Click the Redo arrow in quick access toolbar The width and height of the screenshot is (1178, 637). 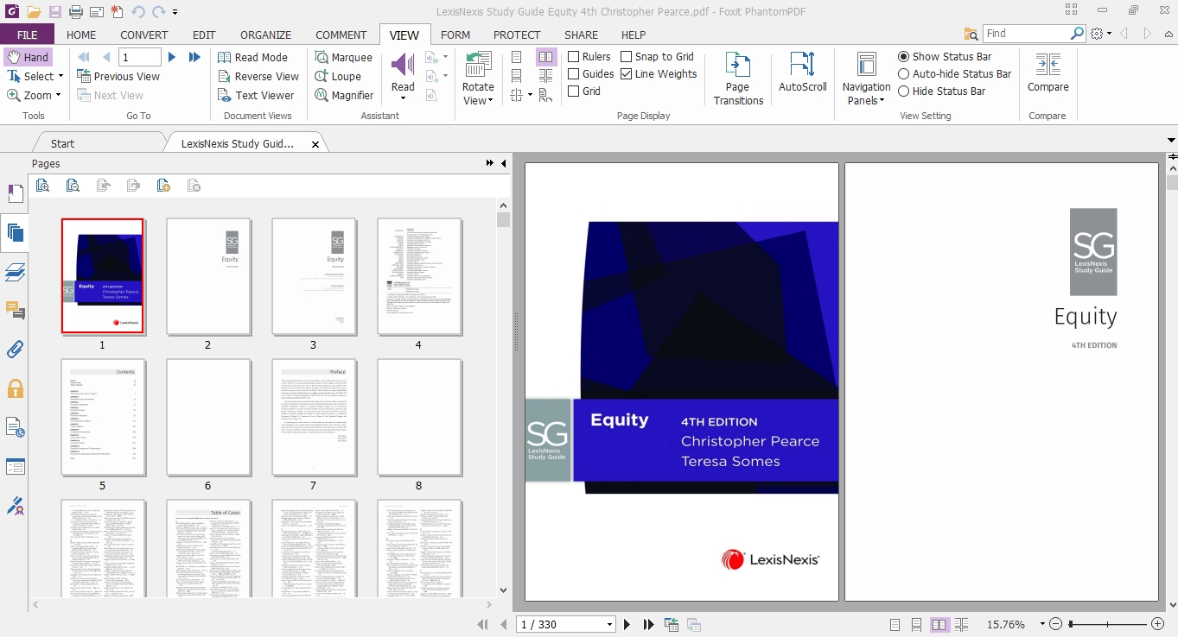click(158, 12)
